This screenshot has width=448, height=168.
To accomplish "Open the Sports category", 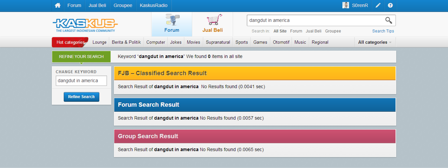I will (x=241, y=42).
